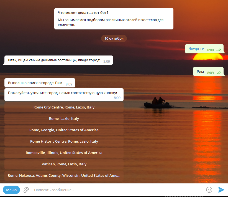Choose the Rome, Lazio, Italy button

tap(64, 119)
